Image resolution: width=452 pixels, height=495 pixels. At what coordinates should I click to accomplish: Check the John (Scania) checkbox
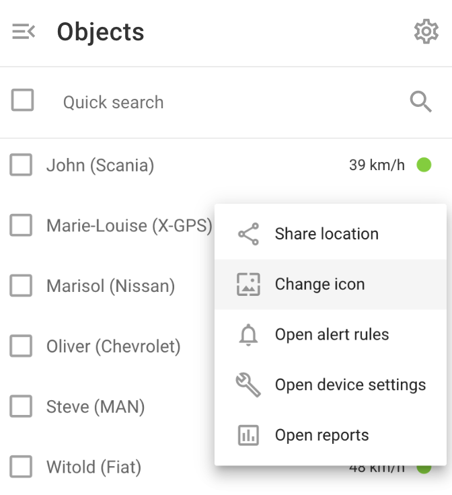21,165
